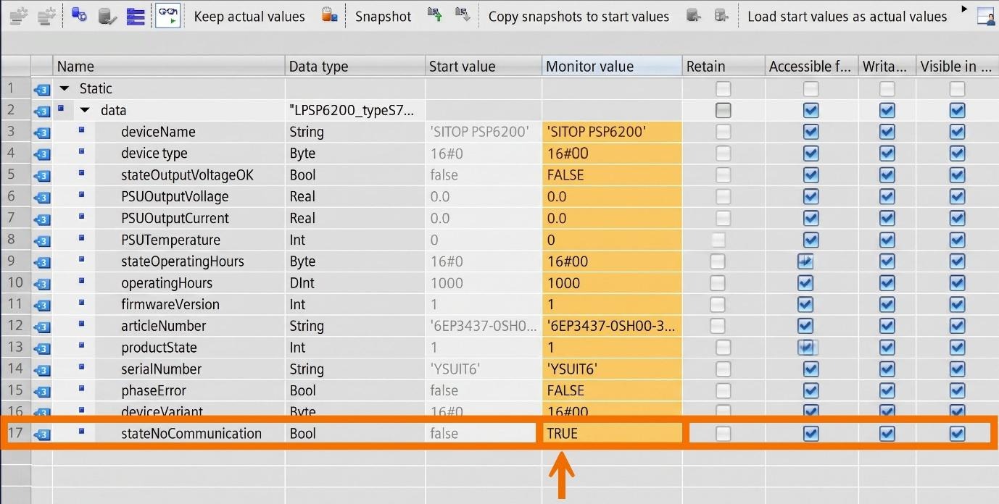Click DInt data type of operatingHours
This screenshot has height=504, width=999.
tap(355, 283)
